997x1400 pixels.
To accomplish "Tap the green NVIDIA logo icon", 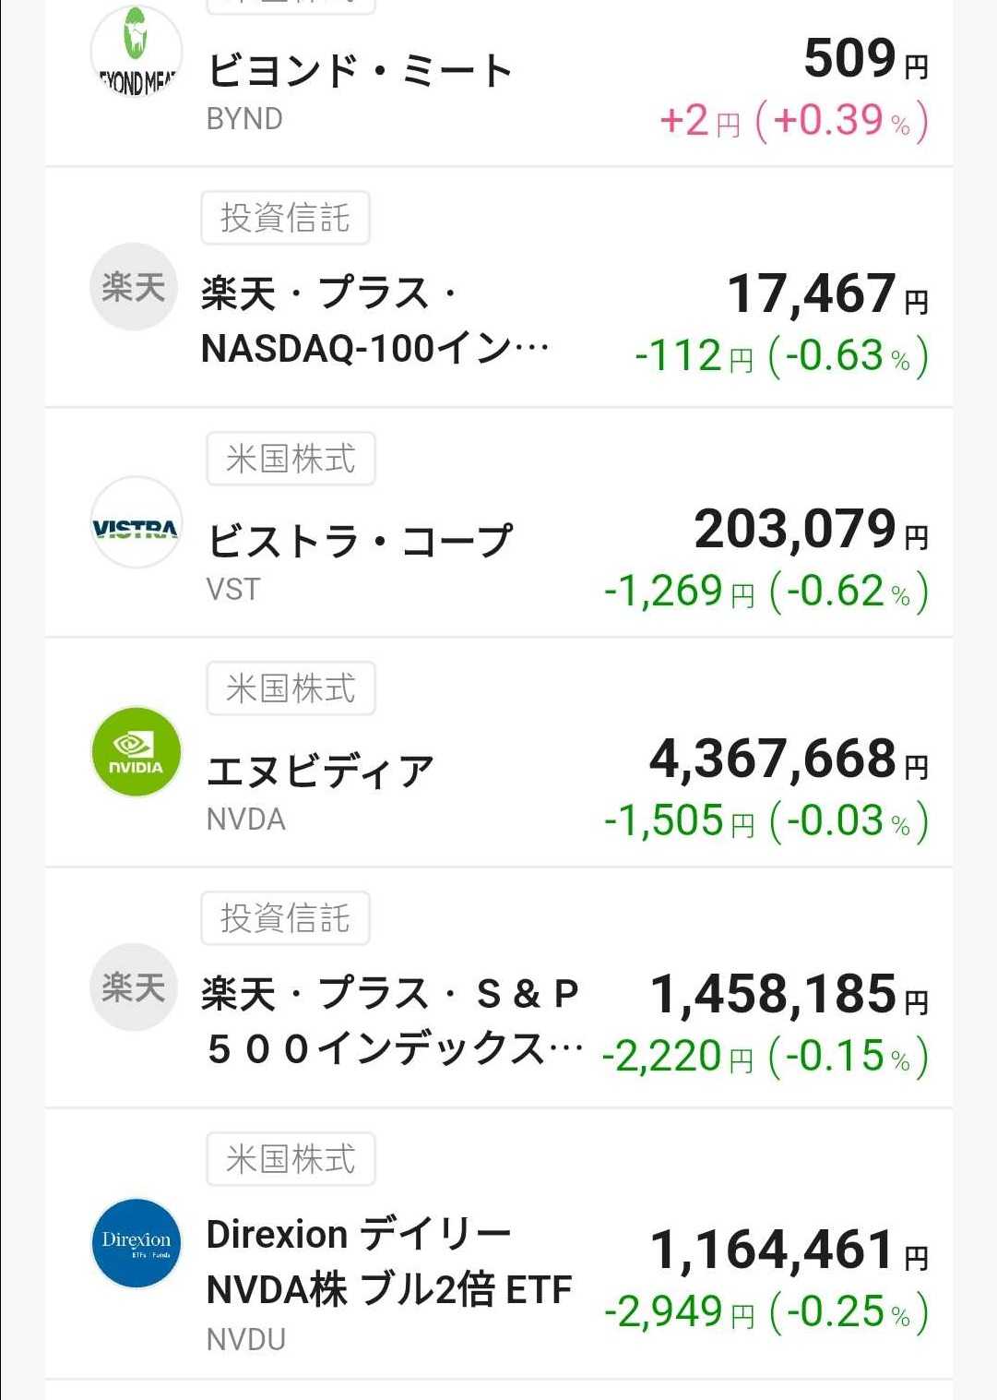I will pos(136,752).
